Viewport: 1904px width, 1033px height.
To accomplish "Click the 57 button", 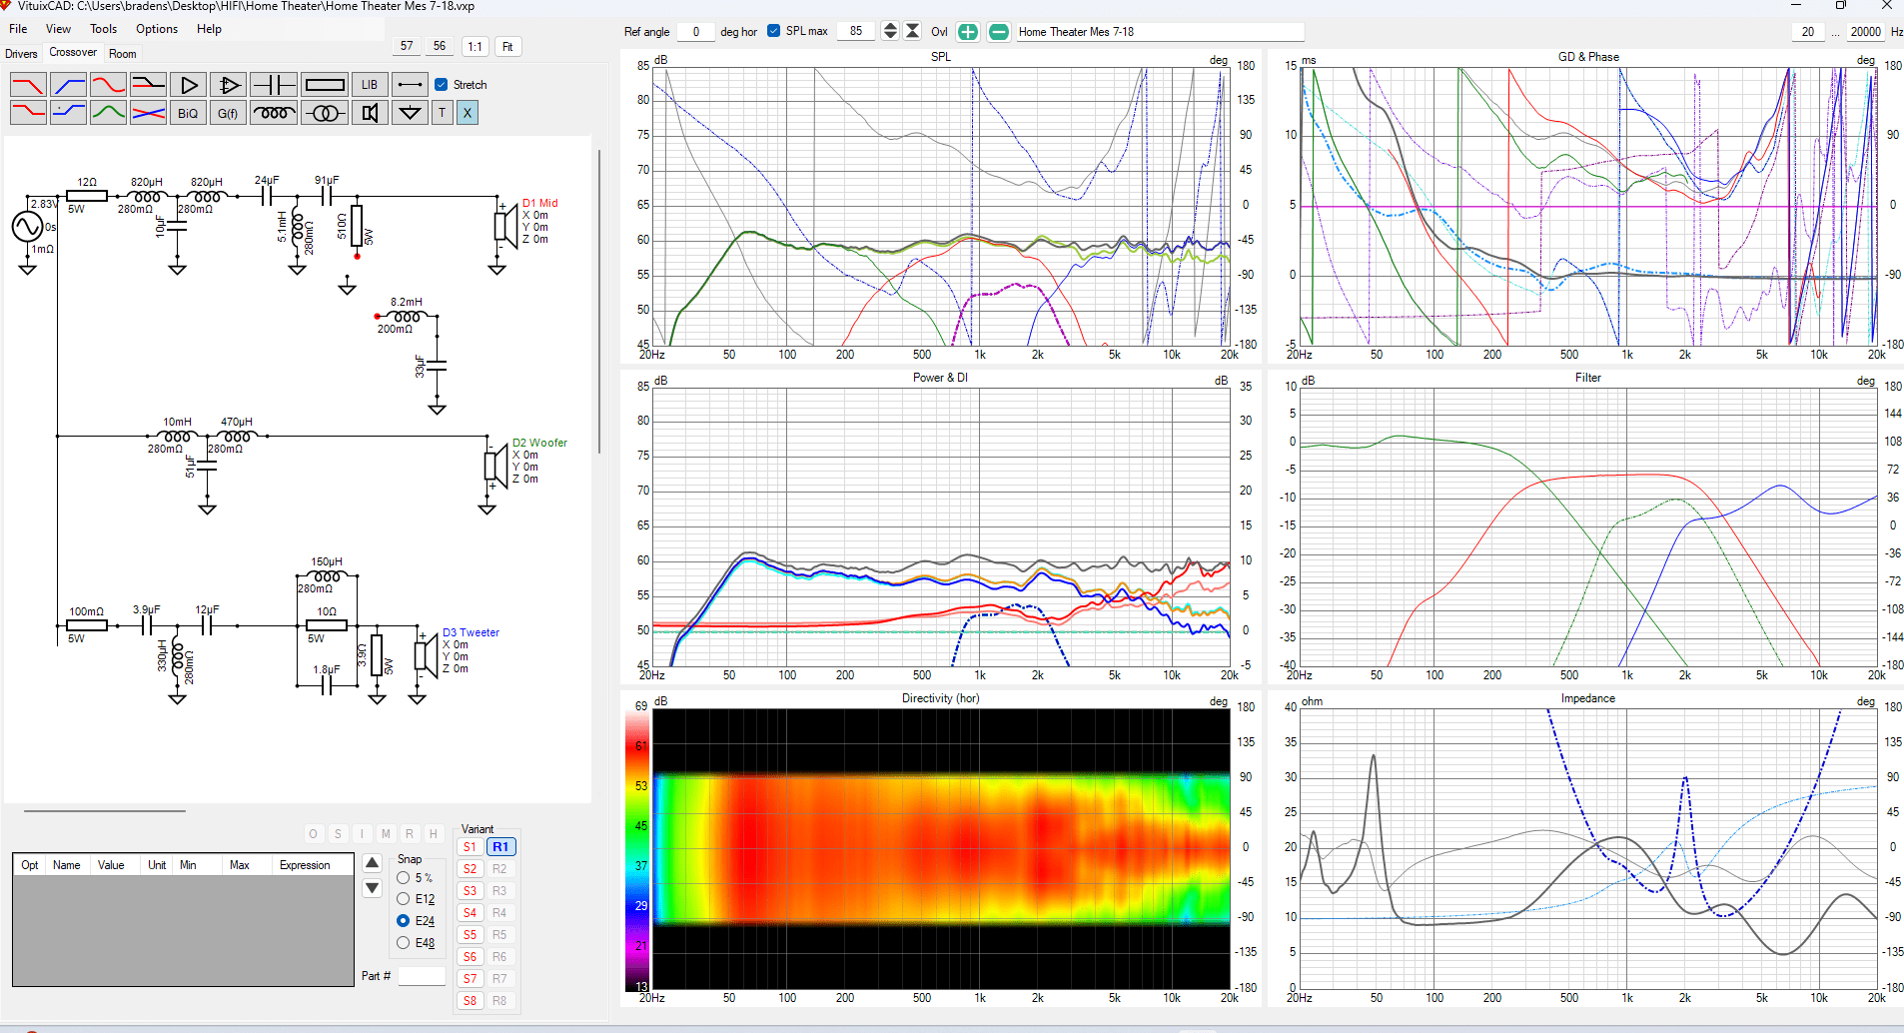I will [407, 46].
